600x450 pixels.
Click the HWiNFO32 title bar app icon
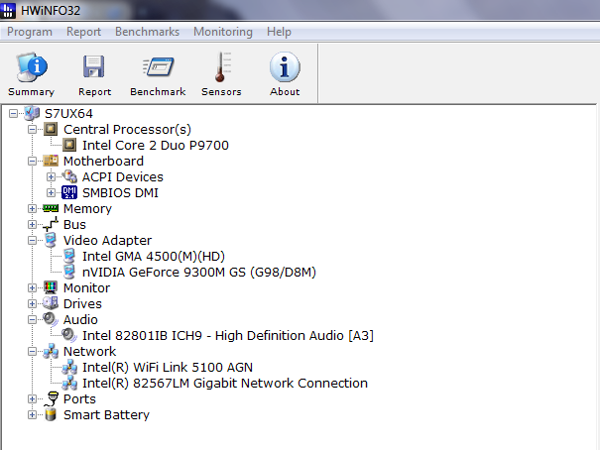(x=8, y=10)
